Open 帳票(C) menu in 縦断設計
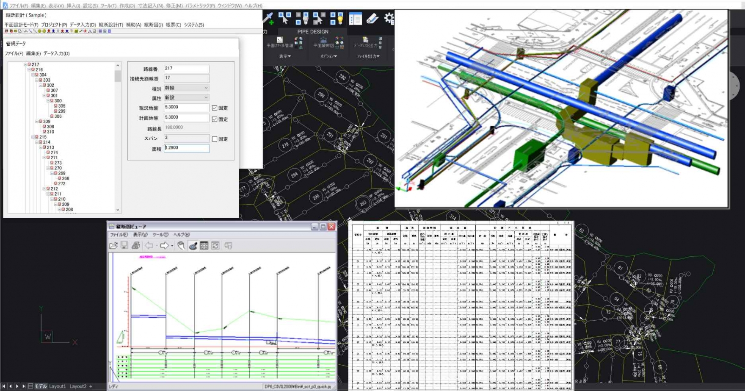This screenshot has width=745, height=391. pyautogui.click(x=173, y=25)
